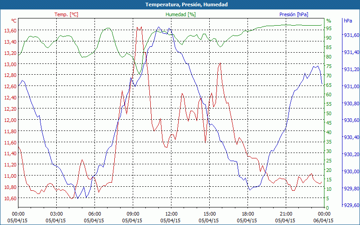
Task: Click pressure axis value 930,80
Action: coord(351,103)
